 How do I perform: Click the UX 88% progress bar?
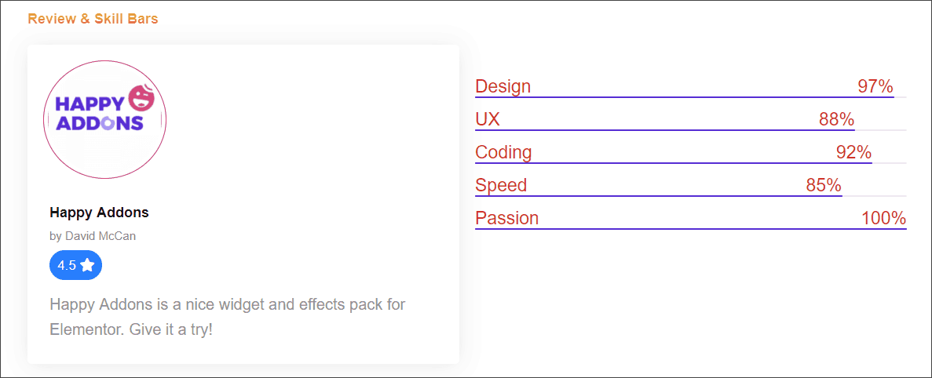point(691,130)
